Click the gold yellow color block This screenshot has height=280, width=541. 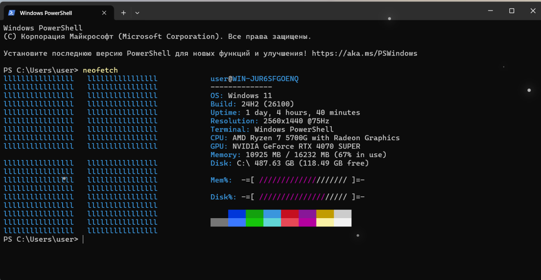pos(325,214)
